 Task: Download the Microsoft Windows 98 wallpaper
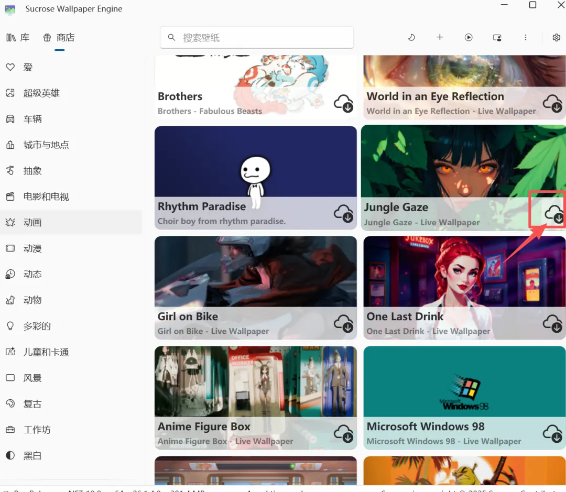(x=553, y=433)
